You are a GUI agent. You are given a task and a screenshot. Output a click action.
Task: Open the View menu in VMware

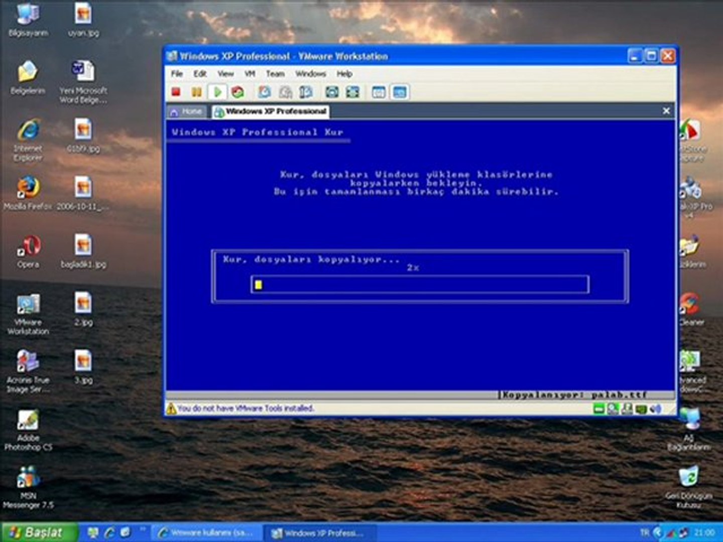(225, 74)
